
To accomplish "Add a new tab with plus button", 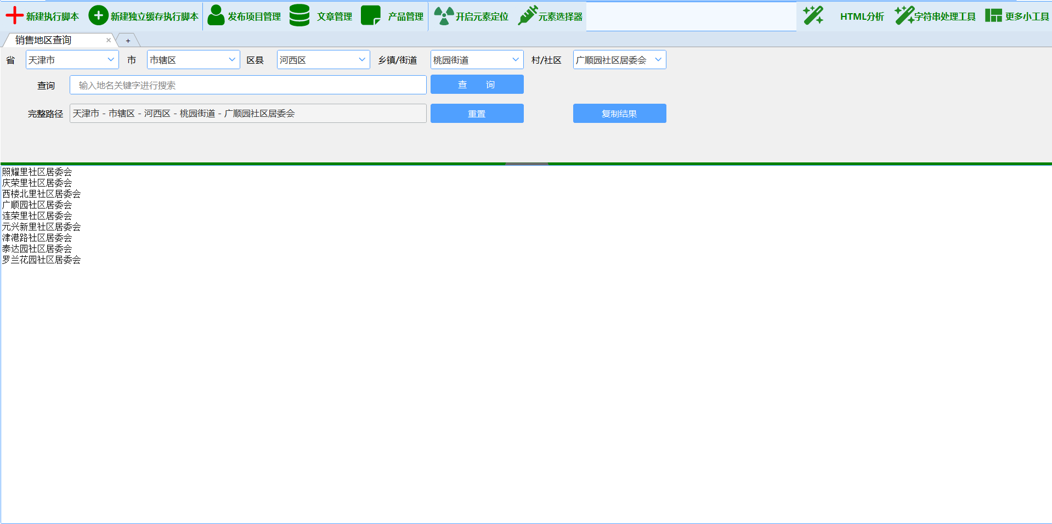I will point(128,41).
